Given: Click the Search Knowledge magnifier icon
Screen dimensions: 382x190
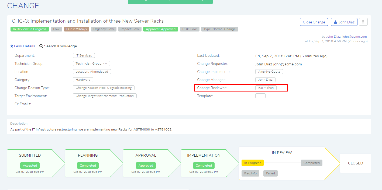Looking at the screenshot, I should 41,46.
